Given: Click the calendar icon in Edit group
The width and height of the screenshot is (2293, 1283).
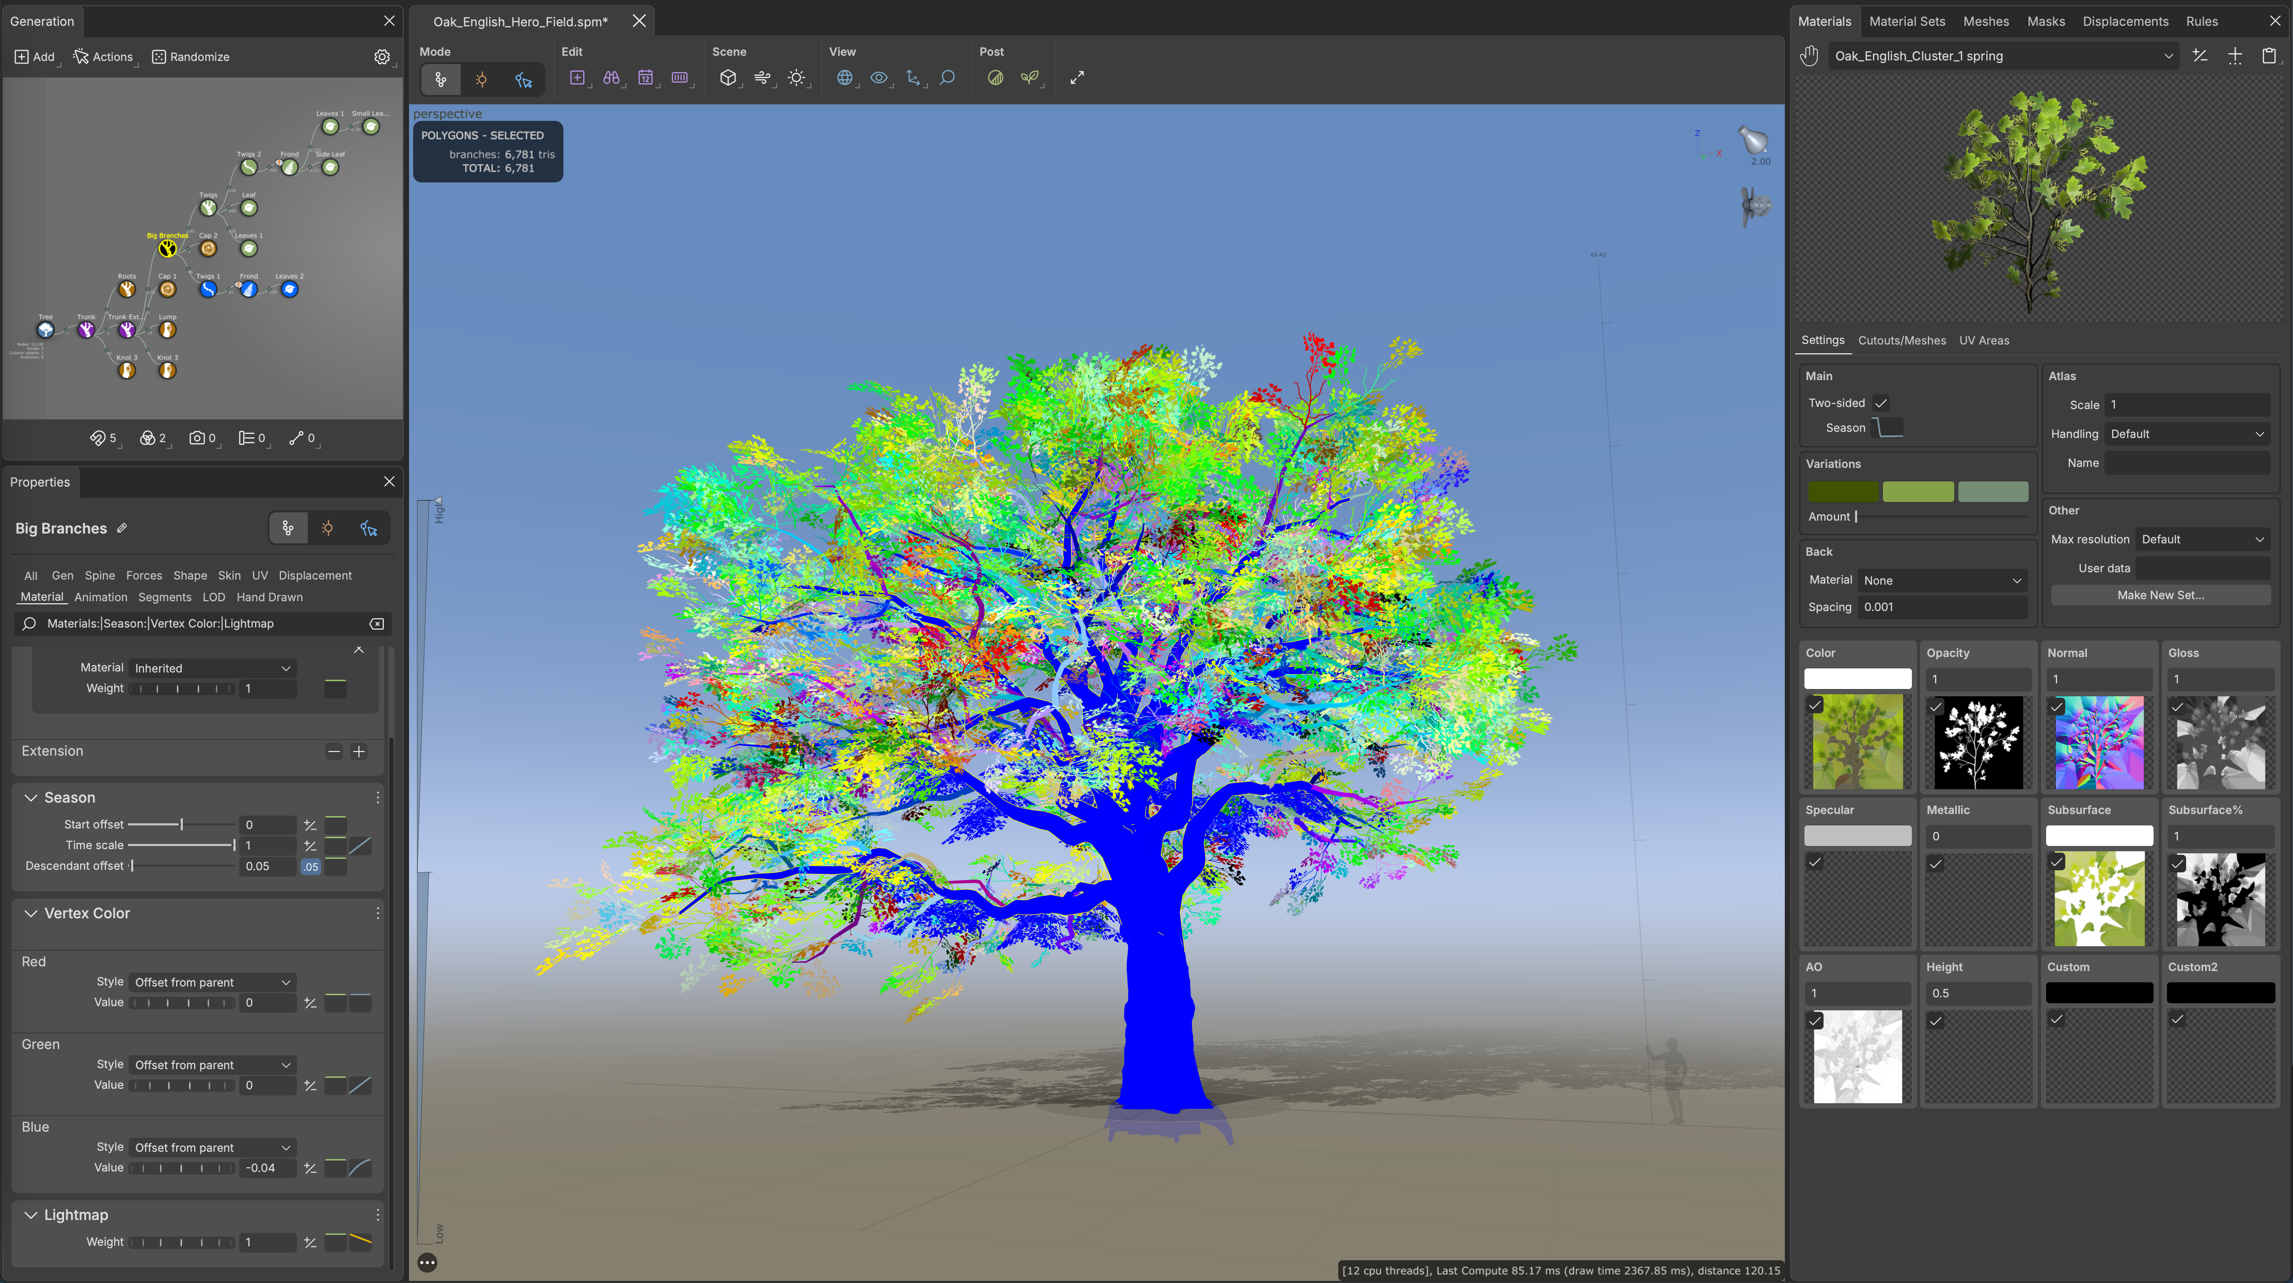Looking at the screenshot, I should (x=646, y=77).
